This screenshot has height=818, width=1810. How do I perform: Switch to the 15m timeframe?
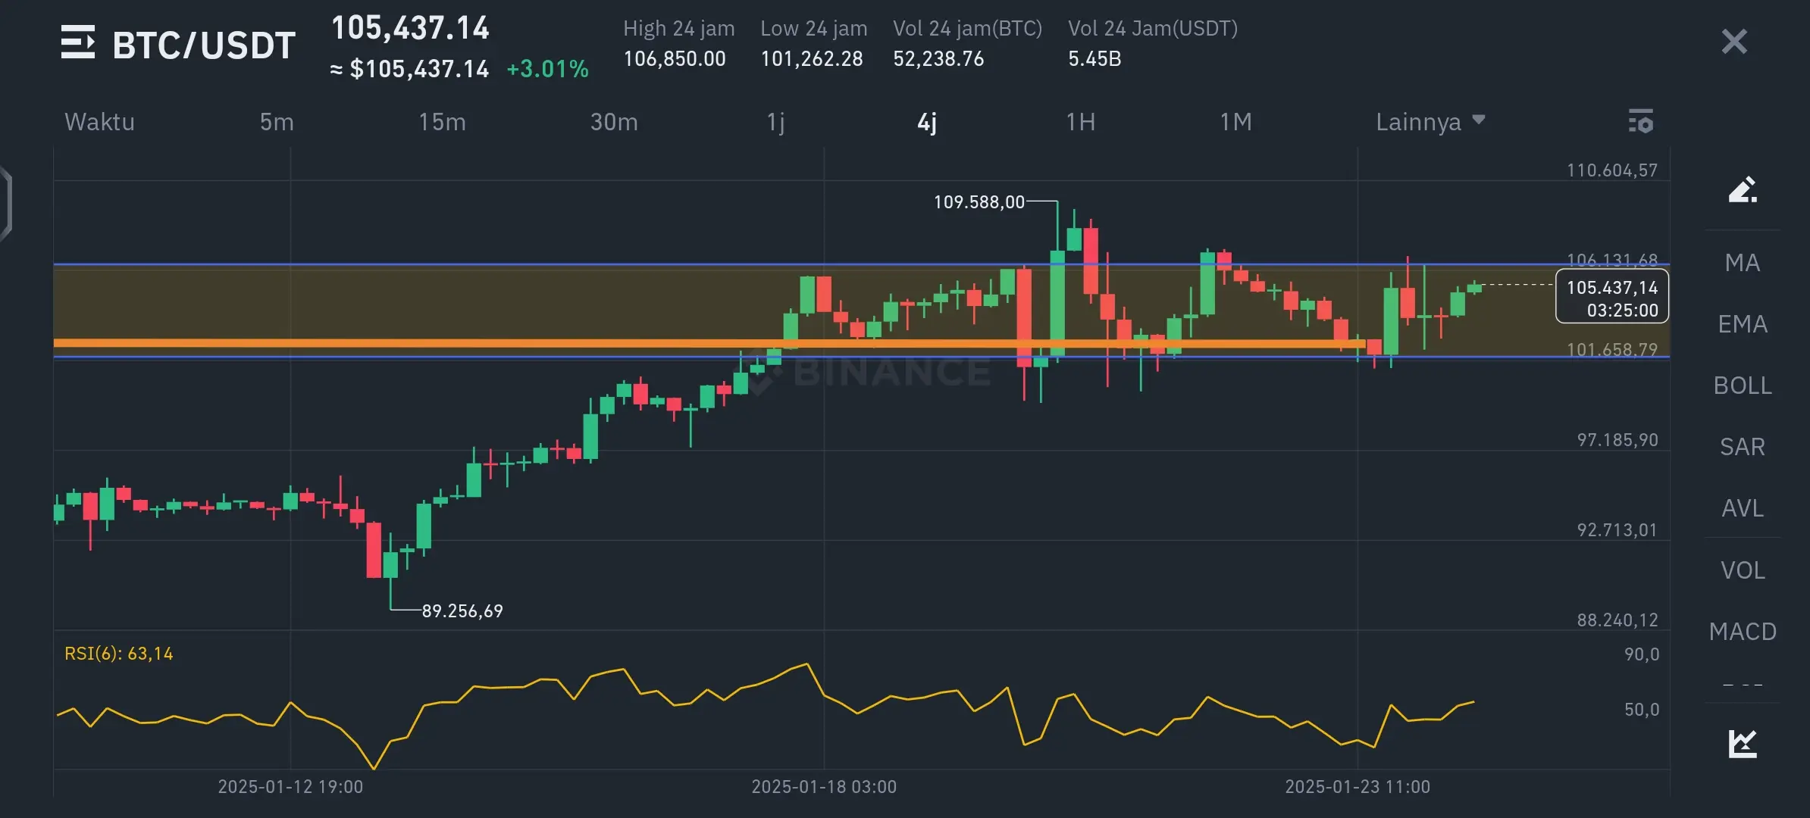(x=442, y=122)
